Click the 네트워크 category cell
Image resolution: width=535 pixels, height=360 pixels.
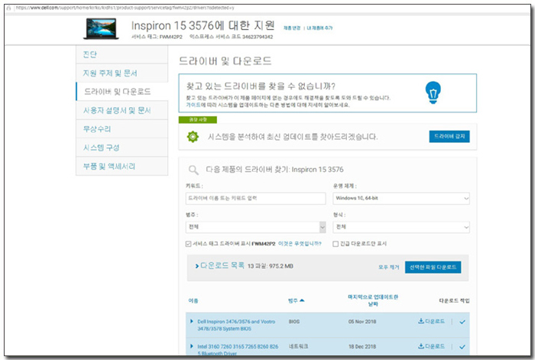coord(298,346)
